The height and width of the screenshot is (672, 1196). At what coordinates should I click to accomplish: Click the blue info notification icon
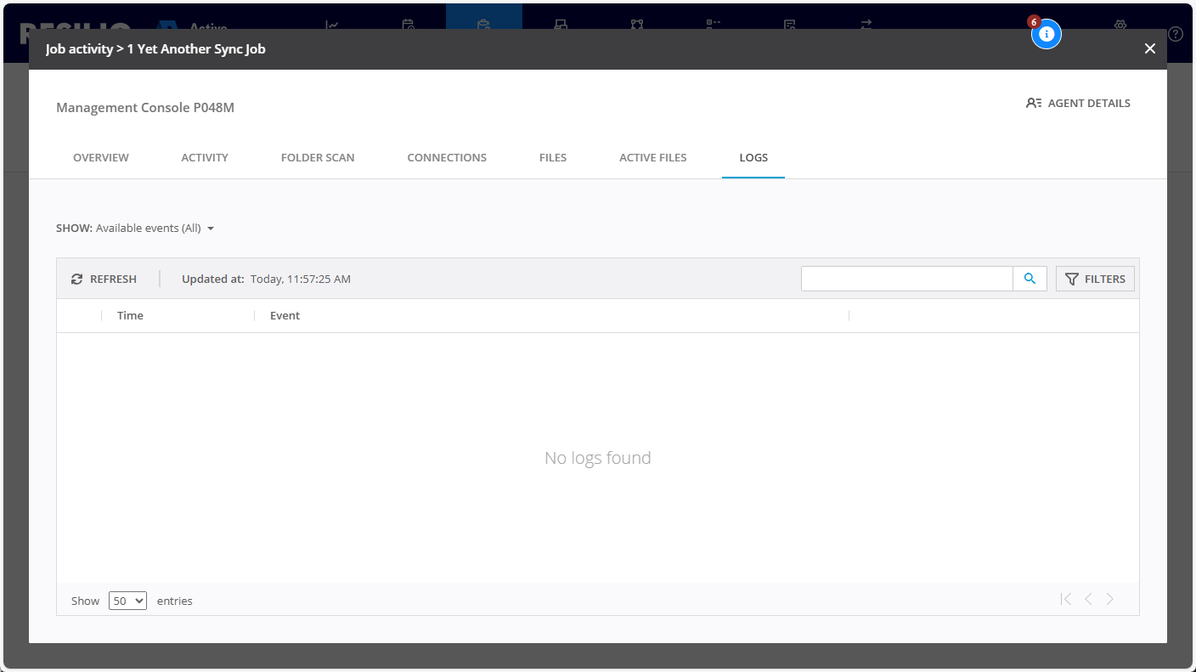(x=1046, y=34)
